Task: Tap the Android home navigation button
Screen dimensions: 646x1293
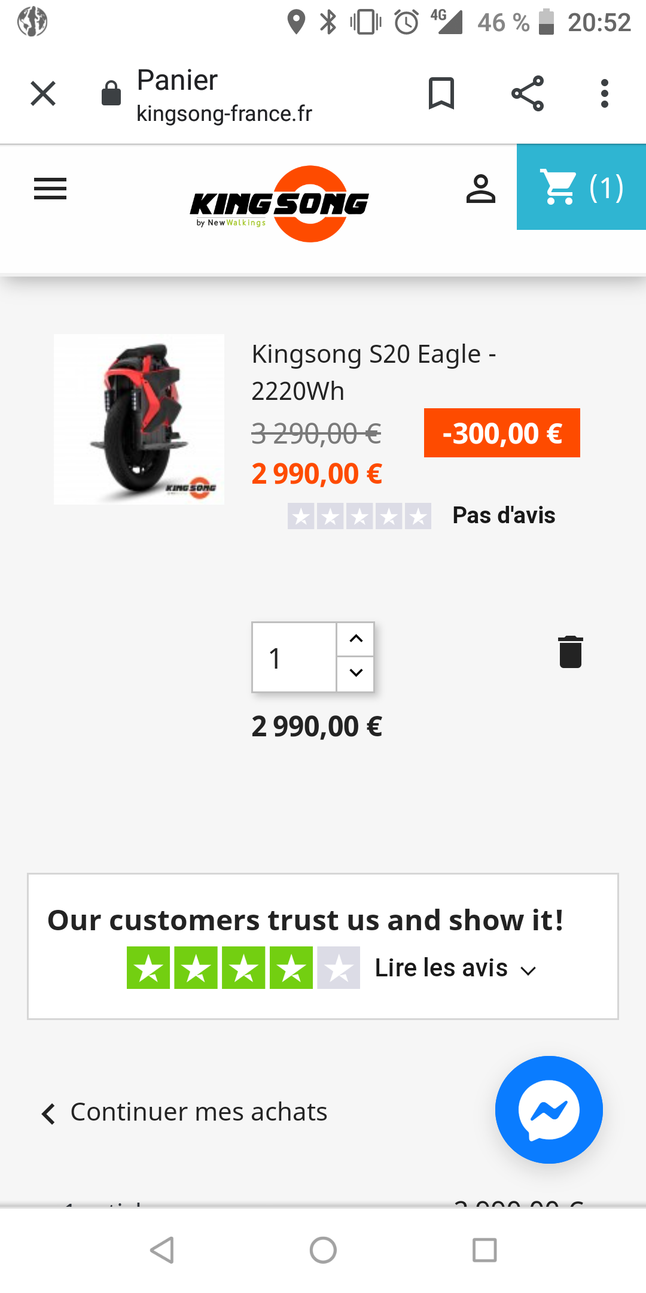Action: tap(323, 1250)
